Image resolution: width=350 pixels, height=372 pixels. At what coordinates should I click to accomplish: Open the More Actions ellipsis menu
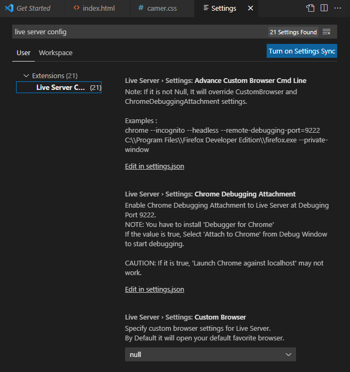(338, 8)
